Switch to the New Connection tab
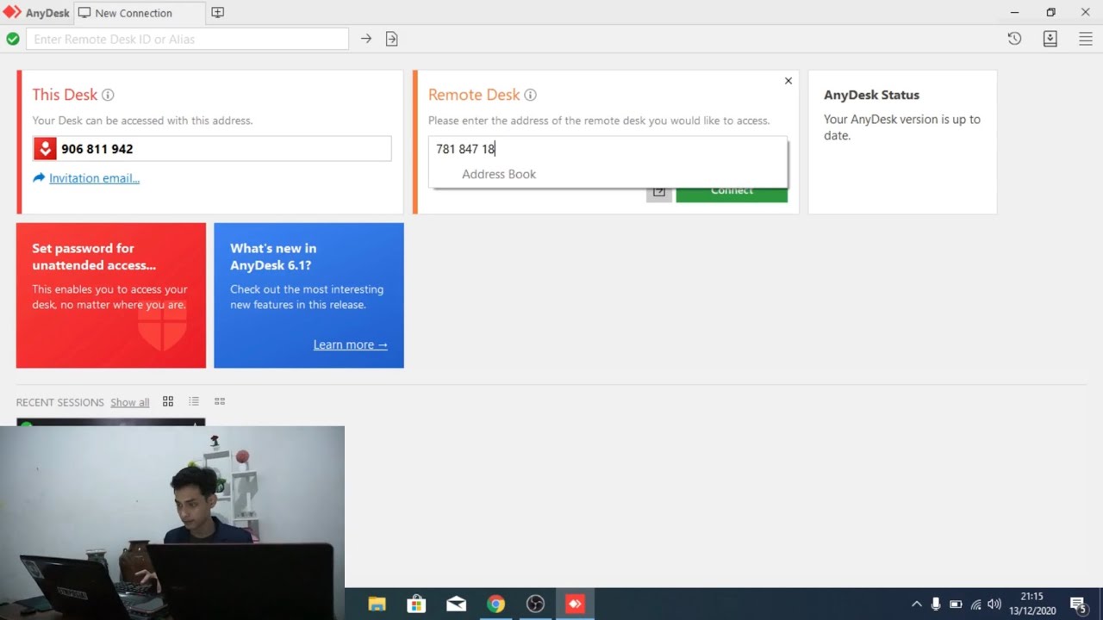The height and width of the screenshot is (620, 1103). pos(140,13)
